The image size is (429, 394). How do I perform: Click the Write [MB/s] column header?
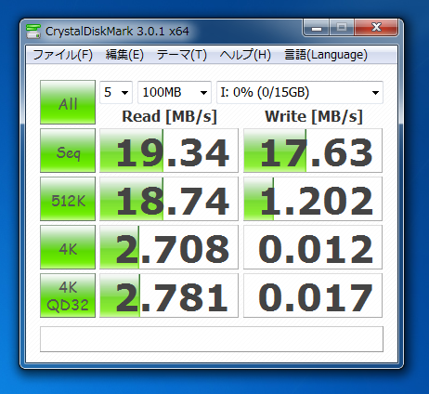pyautogui.click(x=314, y=117)
